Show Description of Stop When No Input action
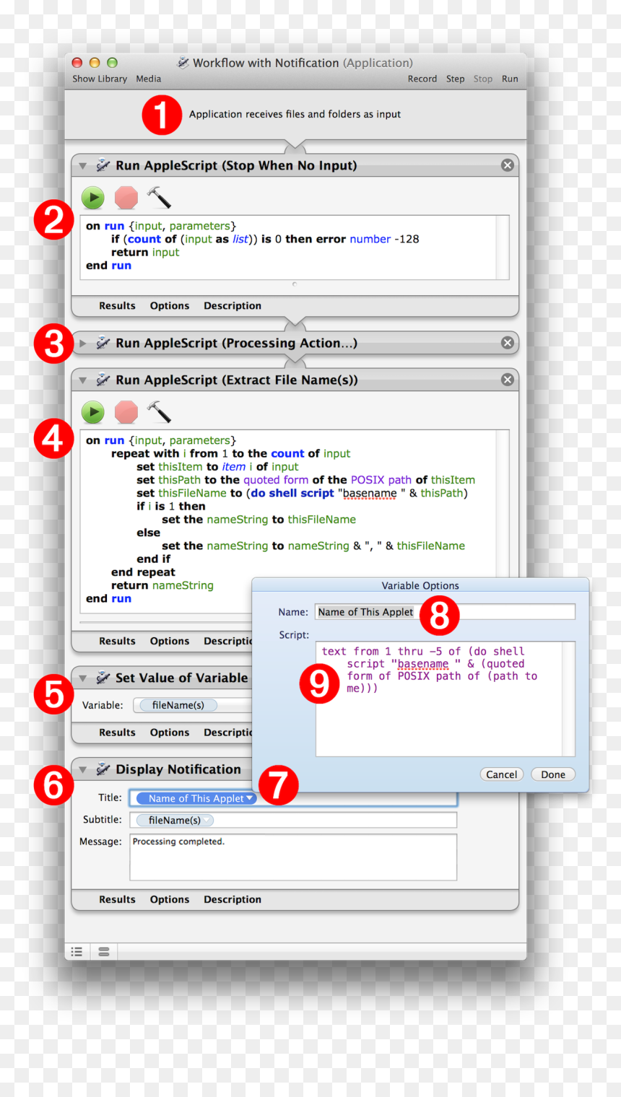 [x=233, y=306]
